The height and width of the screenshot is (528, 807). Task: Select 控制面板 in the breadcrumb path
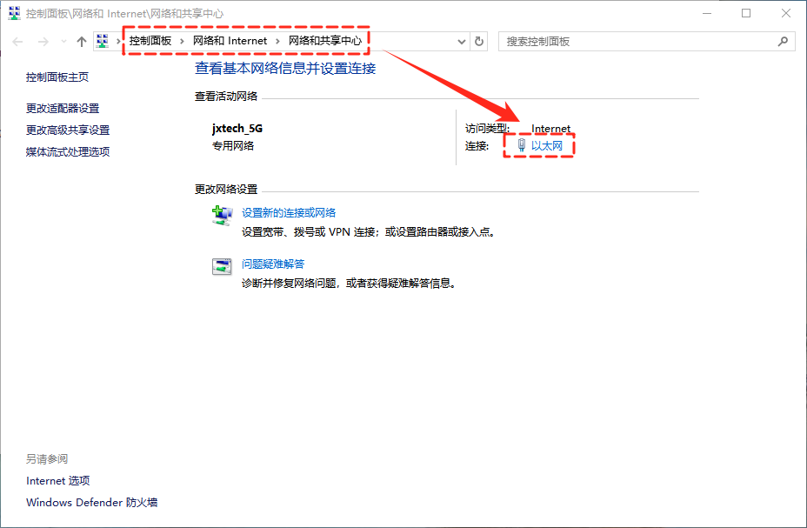tap(150, 41)
